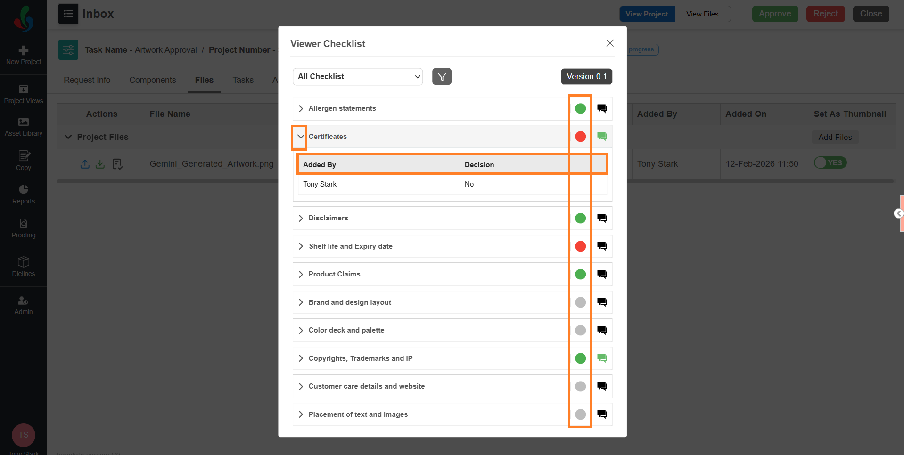This screenshot has width=904, height=455.
Task: Click the checklist filter funnel icon
Action: point(442,76)
